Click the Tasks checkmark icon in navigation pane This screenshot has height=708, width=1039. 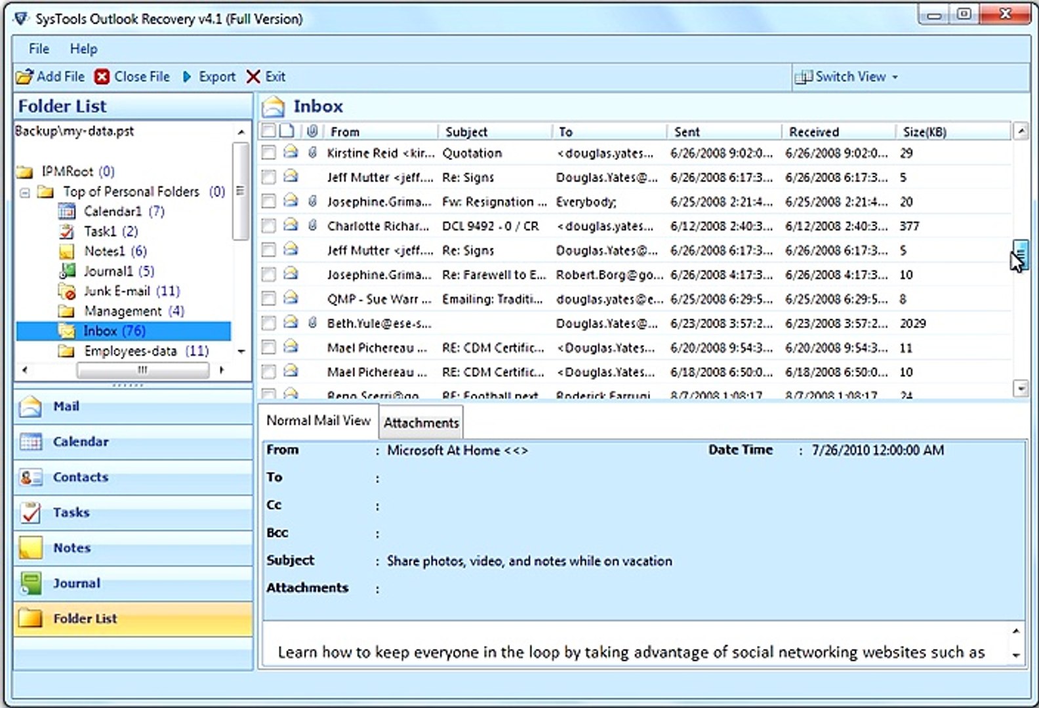[31, 513]
